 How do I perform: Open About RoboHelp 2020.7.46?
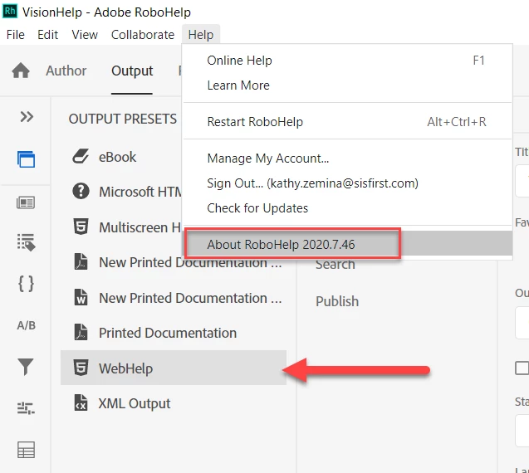[347, 245]
